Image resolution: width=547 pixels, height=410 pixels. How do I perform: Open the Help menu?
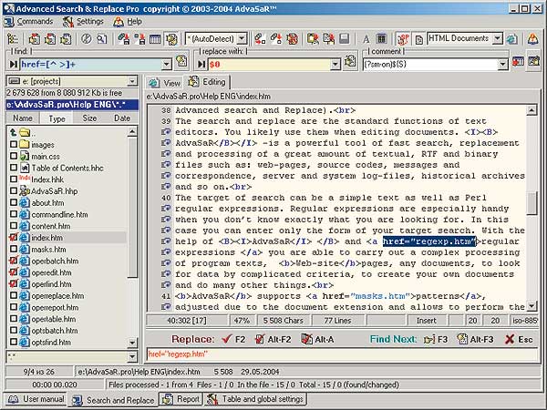(x=128, y=22)
